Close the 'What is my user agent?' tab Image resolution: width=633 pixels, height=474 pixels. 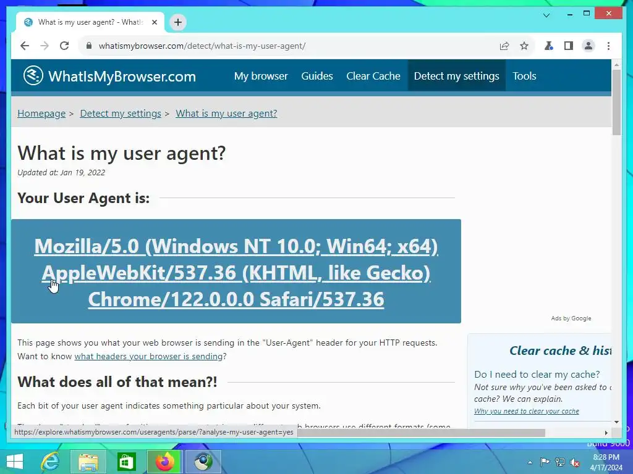click(x=154, y=22)
